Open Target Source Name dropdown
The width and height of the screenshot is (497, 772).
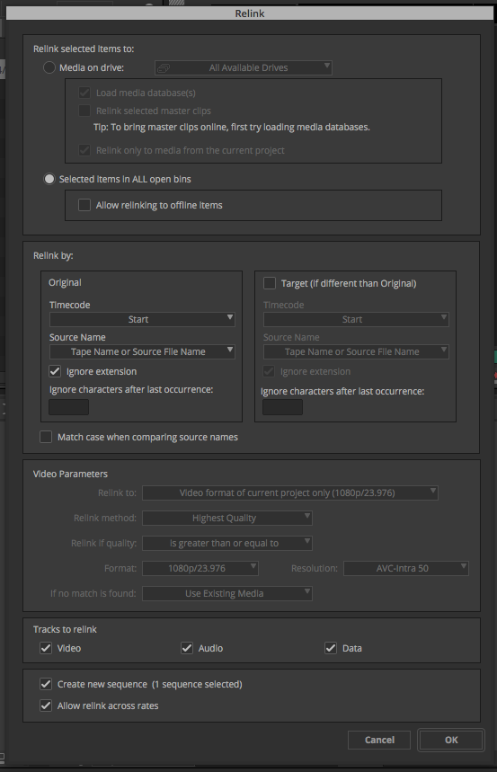click(x=356, y=352)
